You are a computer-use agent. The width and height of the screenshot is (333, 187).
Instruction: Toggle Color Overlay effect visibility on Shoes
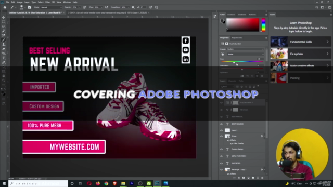pyautogui.click(x=232, y=143)
